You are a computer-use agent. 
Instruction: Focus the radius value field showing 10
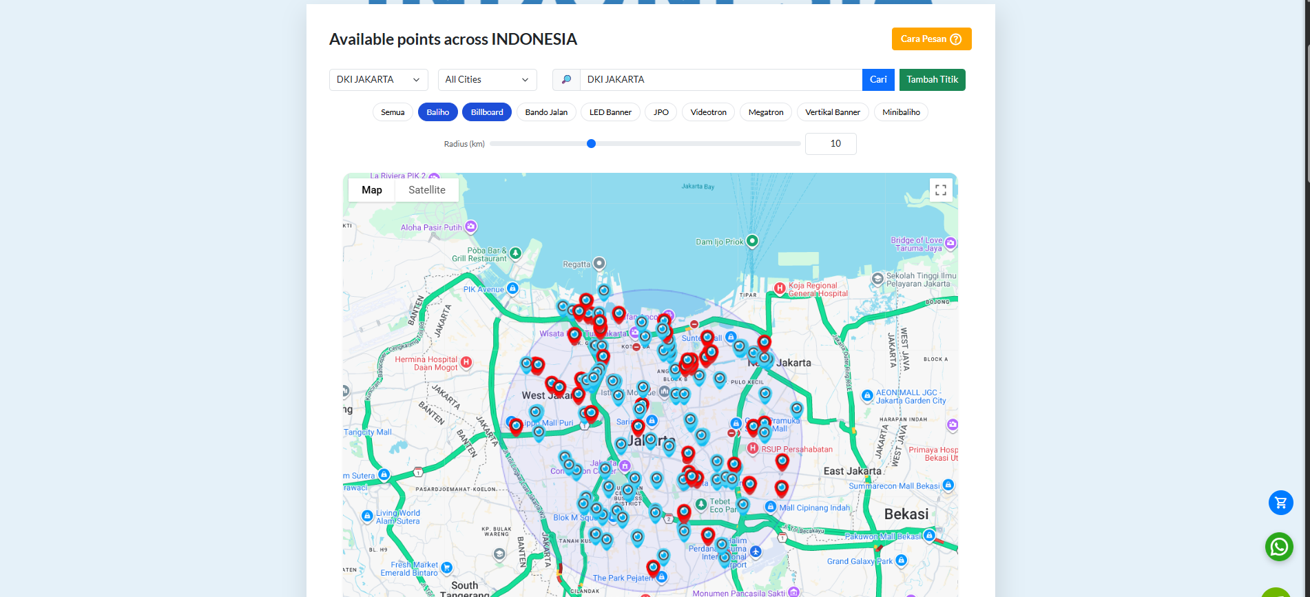831,144
